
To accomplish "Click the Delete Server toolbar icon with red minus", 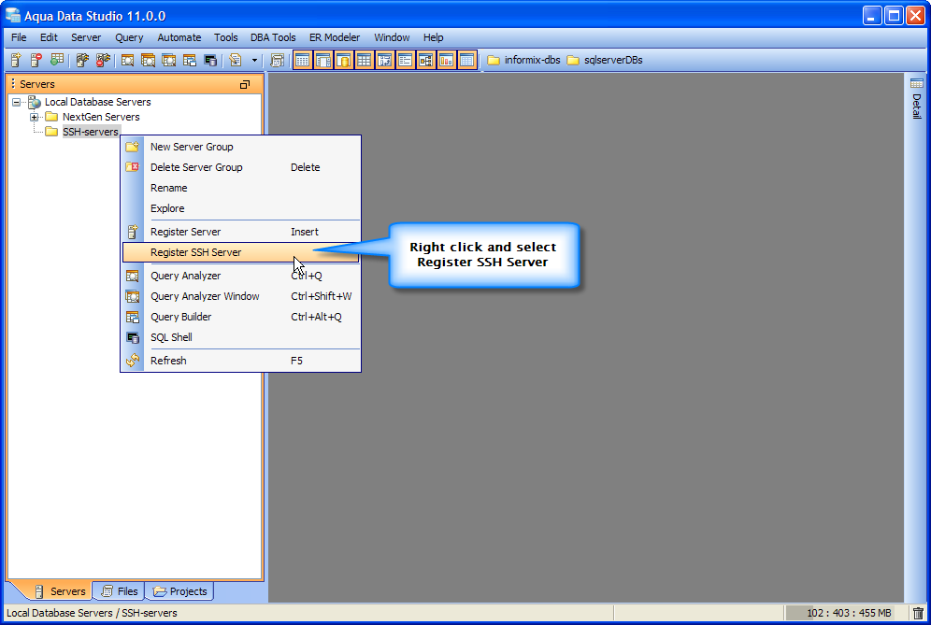I will [36, 60].
